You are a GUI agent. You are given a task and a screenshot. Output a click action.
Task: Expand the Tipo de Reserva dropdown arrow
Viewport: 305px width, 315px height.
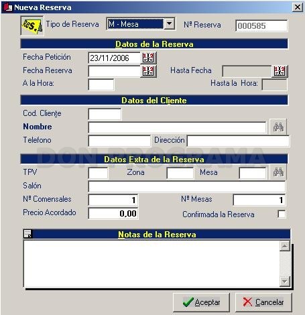pos(170,23)
